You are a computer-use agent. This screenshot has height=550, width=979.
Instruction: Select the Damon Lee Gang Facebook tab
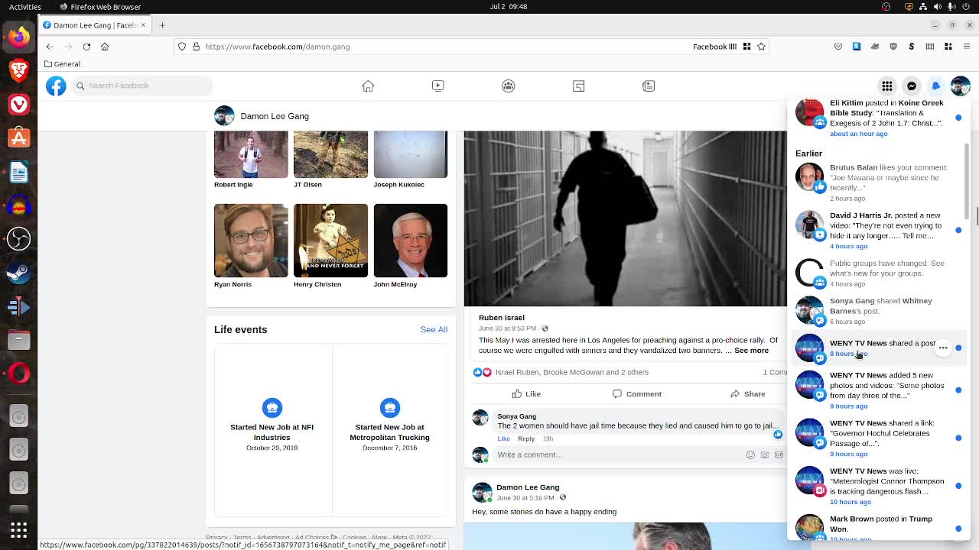[x=96, y=25]
